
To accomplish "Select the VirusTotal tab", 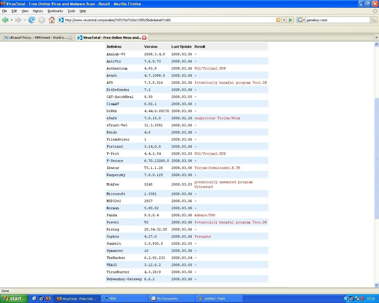I will pos(112,38).
